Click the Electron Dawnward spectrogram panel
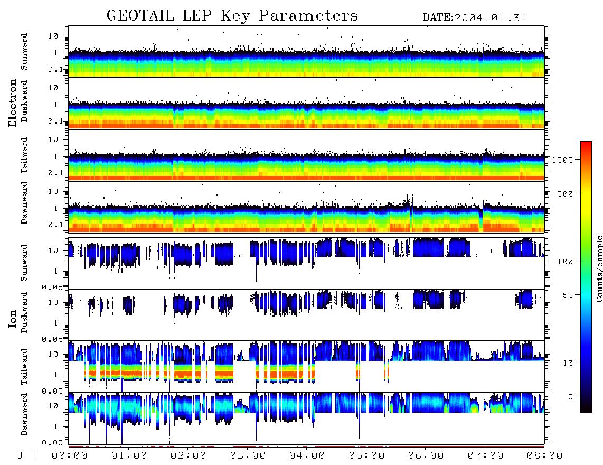Screen dimensions: 603x465 tap(306, 207)
